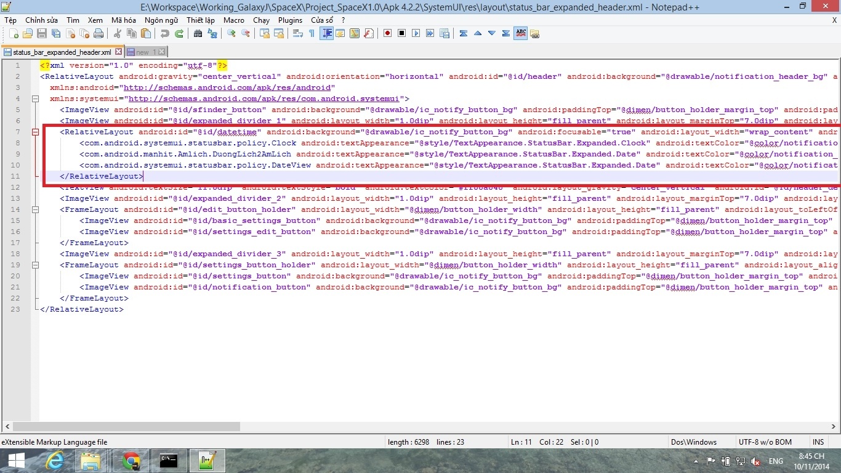
Task: Click line number 11 in the margin
Action: coord(16,176)
